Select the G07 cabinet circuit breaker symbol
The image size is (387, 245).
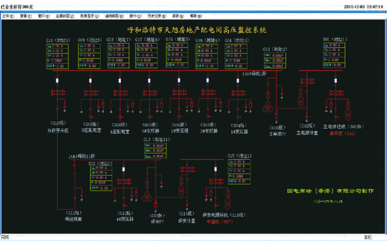point(149,81)
